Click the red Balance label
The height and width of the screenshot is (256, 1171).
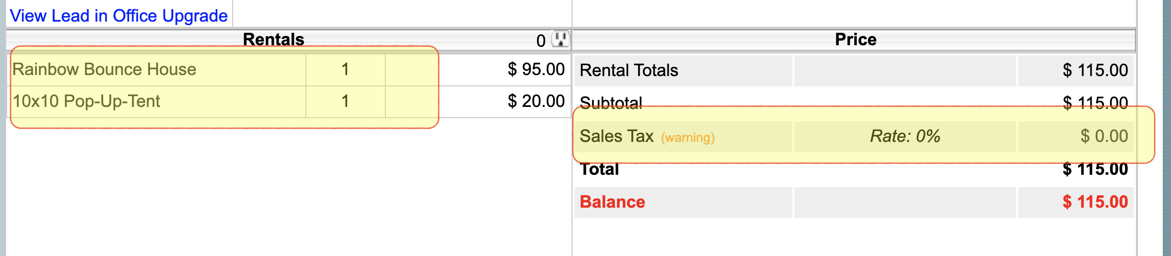point(612,202)
